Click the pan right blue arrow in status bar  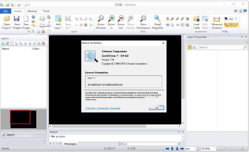tap(182, 149)
